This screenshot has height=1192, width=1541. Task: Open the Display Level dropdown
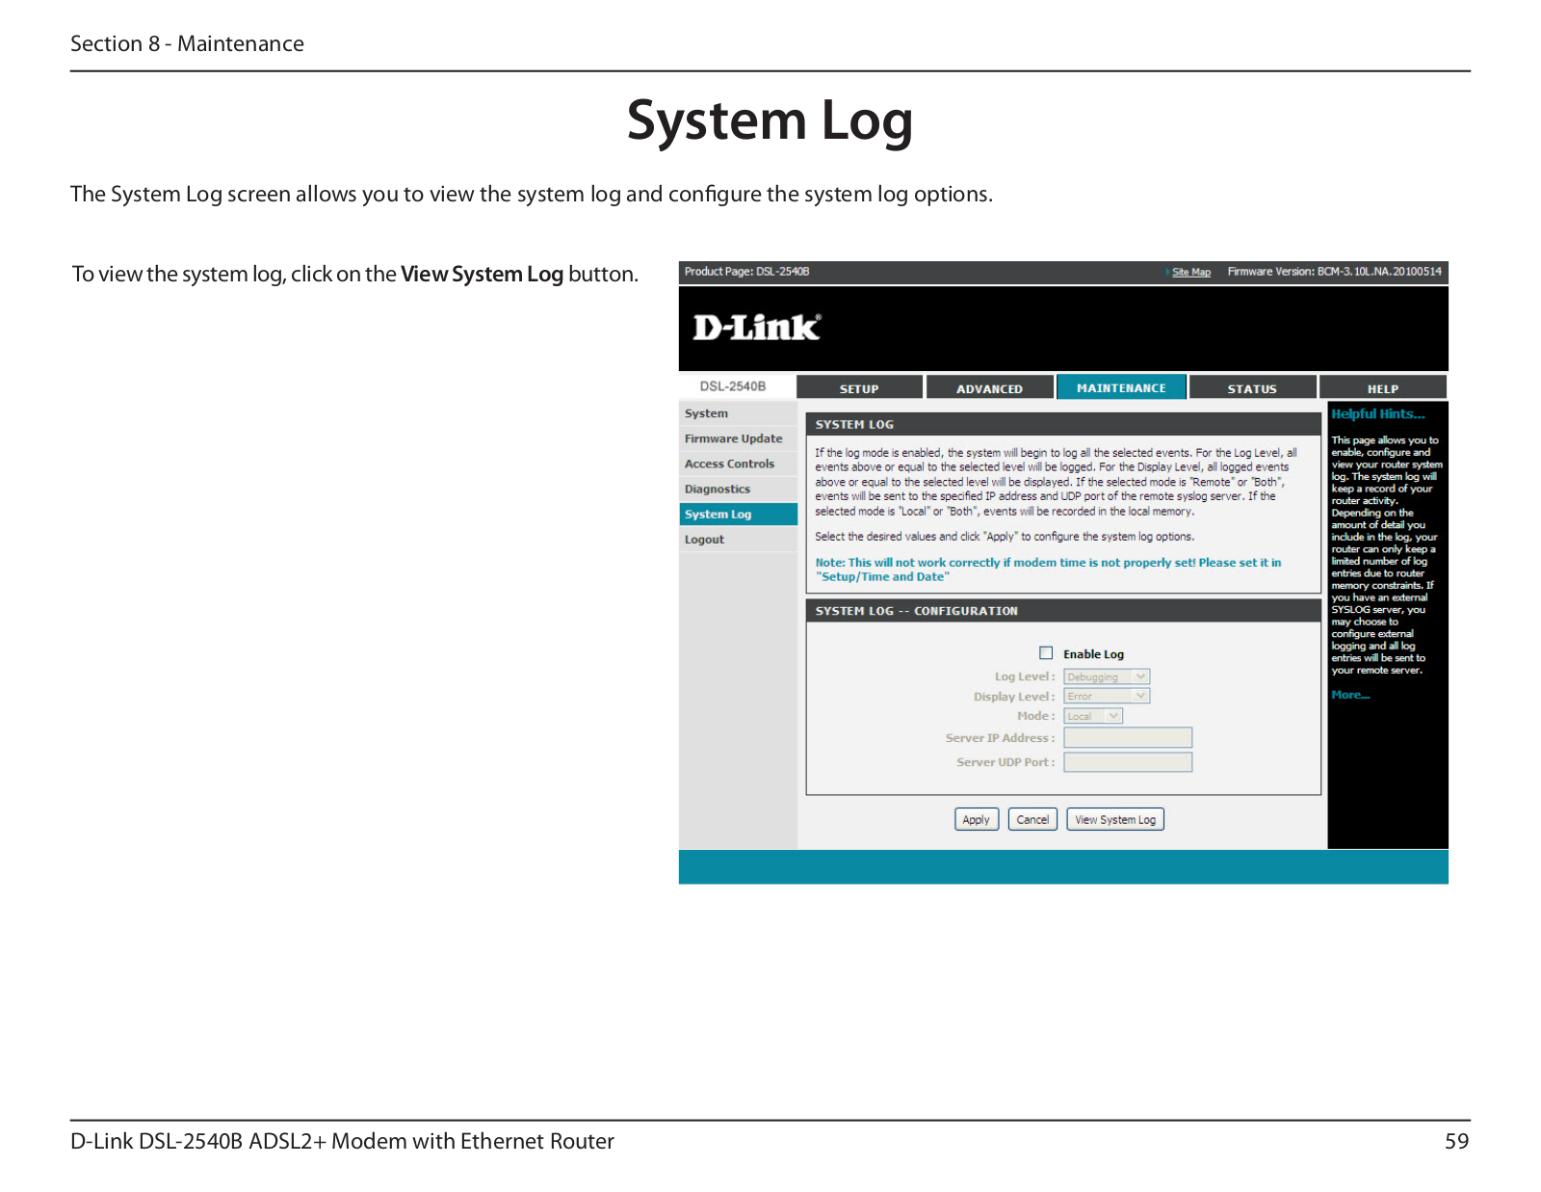[1107, 696]
